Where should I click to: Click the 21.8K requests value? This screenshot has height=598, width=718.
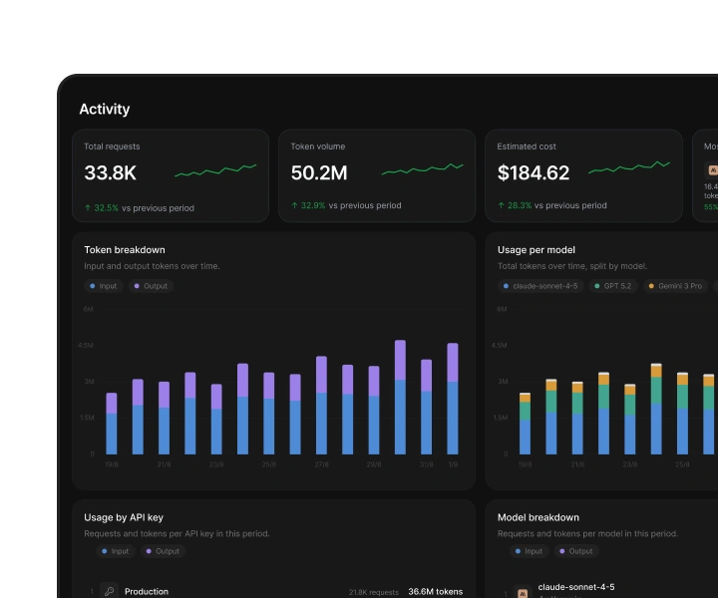point(374,592)
